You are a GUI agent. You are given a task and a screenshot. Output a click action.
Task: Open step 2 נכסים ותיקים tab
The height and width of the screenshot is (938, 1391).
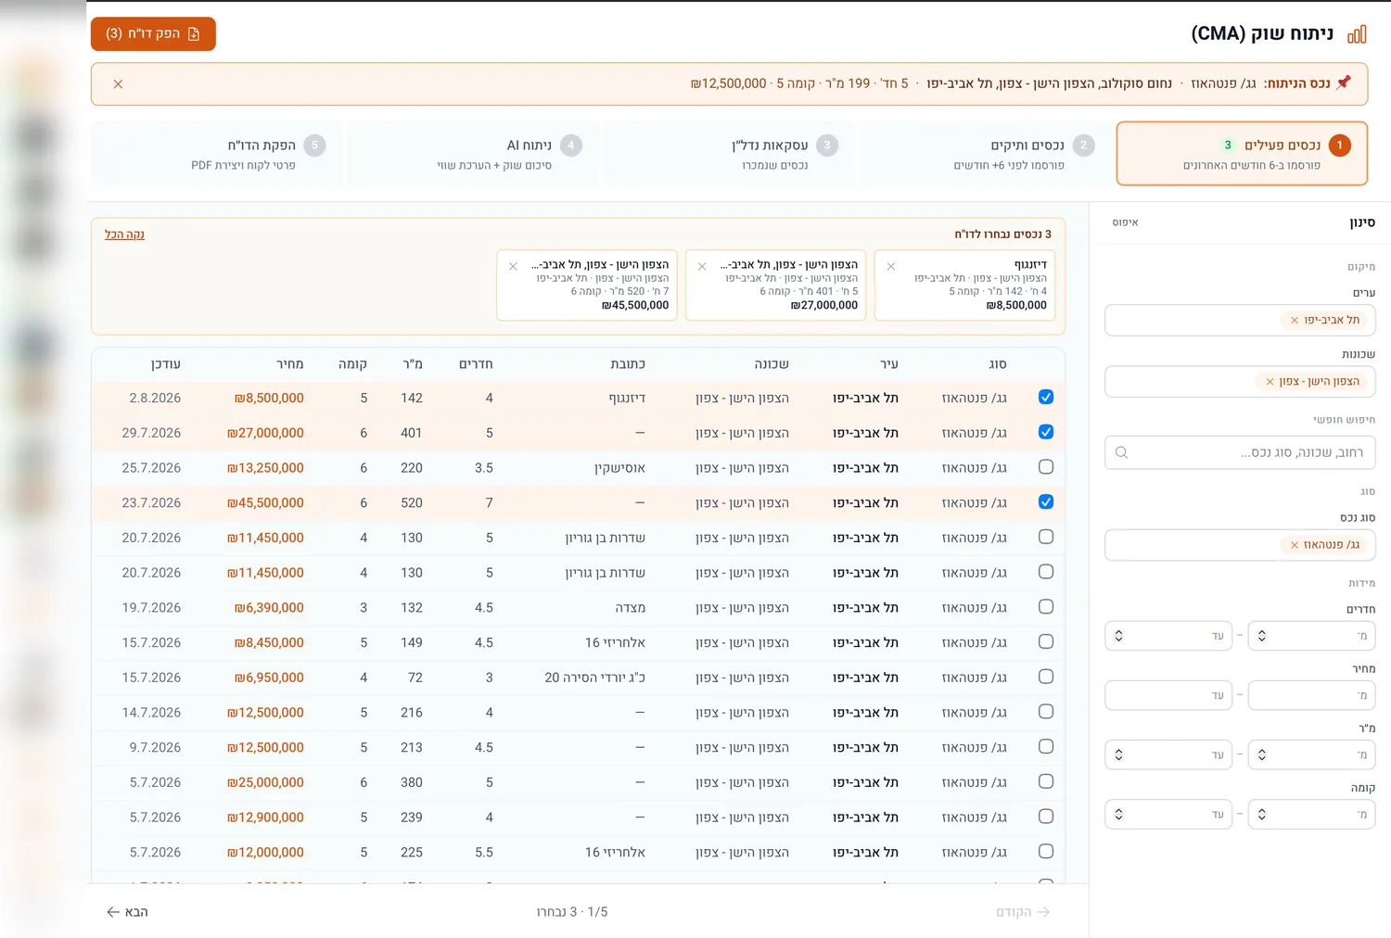click(x=987, y=154)
